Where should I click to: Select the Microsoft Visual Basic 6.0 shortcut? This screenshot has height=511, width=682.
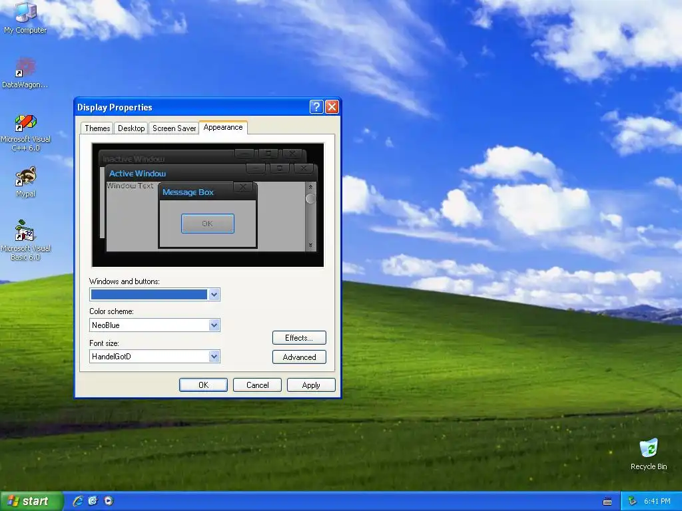pyautogui.click(x=25, y=240)
